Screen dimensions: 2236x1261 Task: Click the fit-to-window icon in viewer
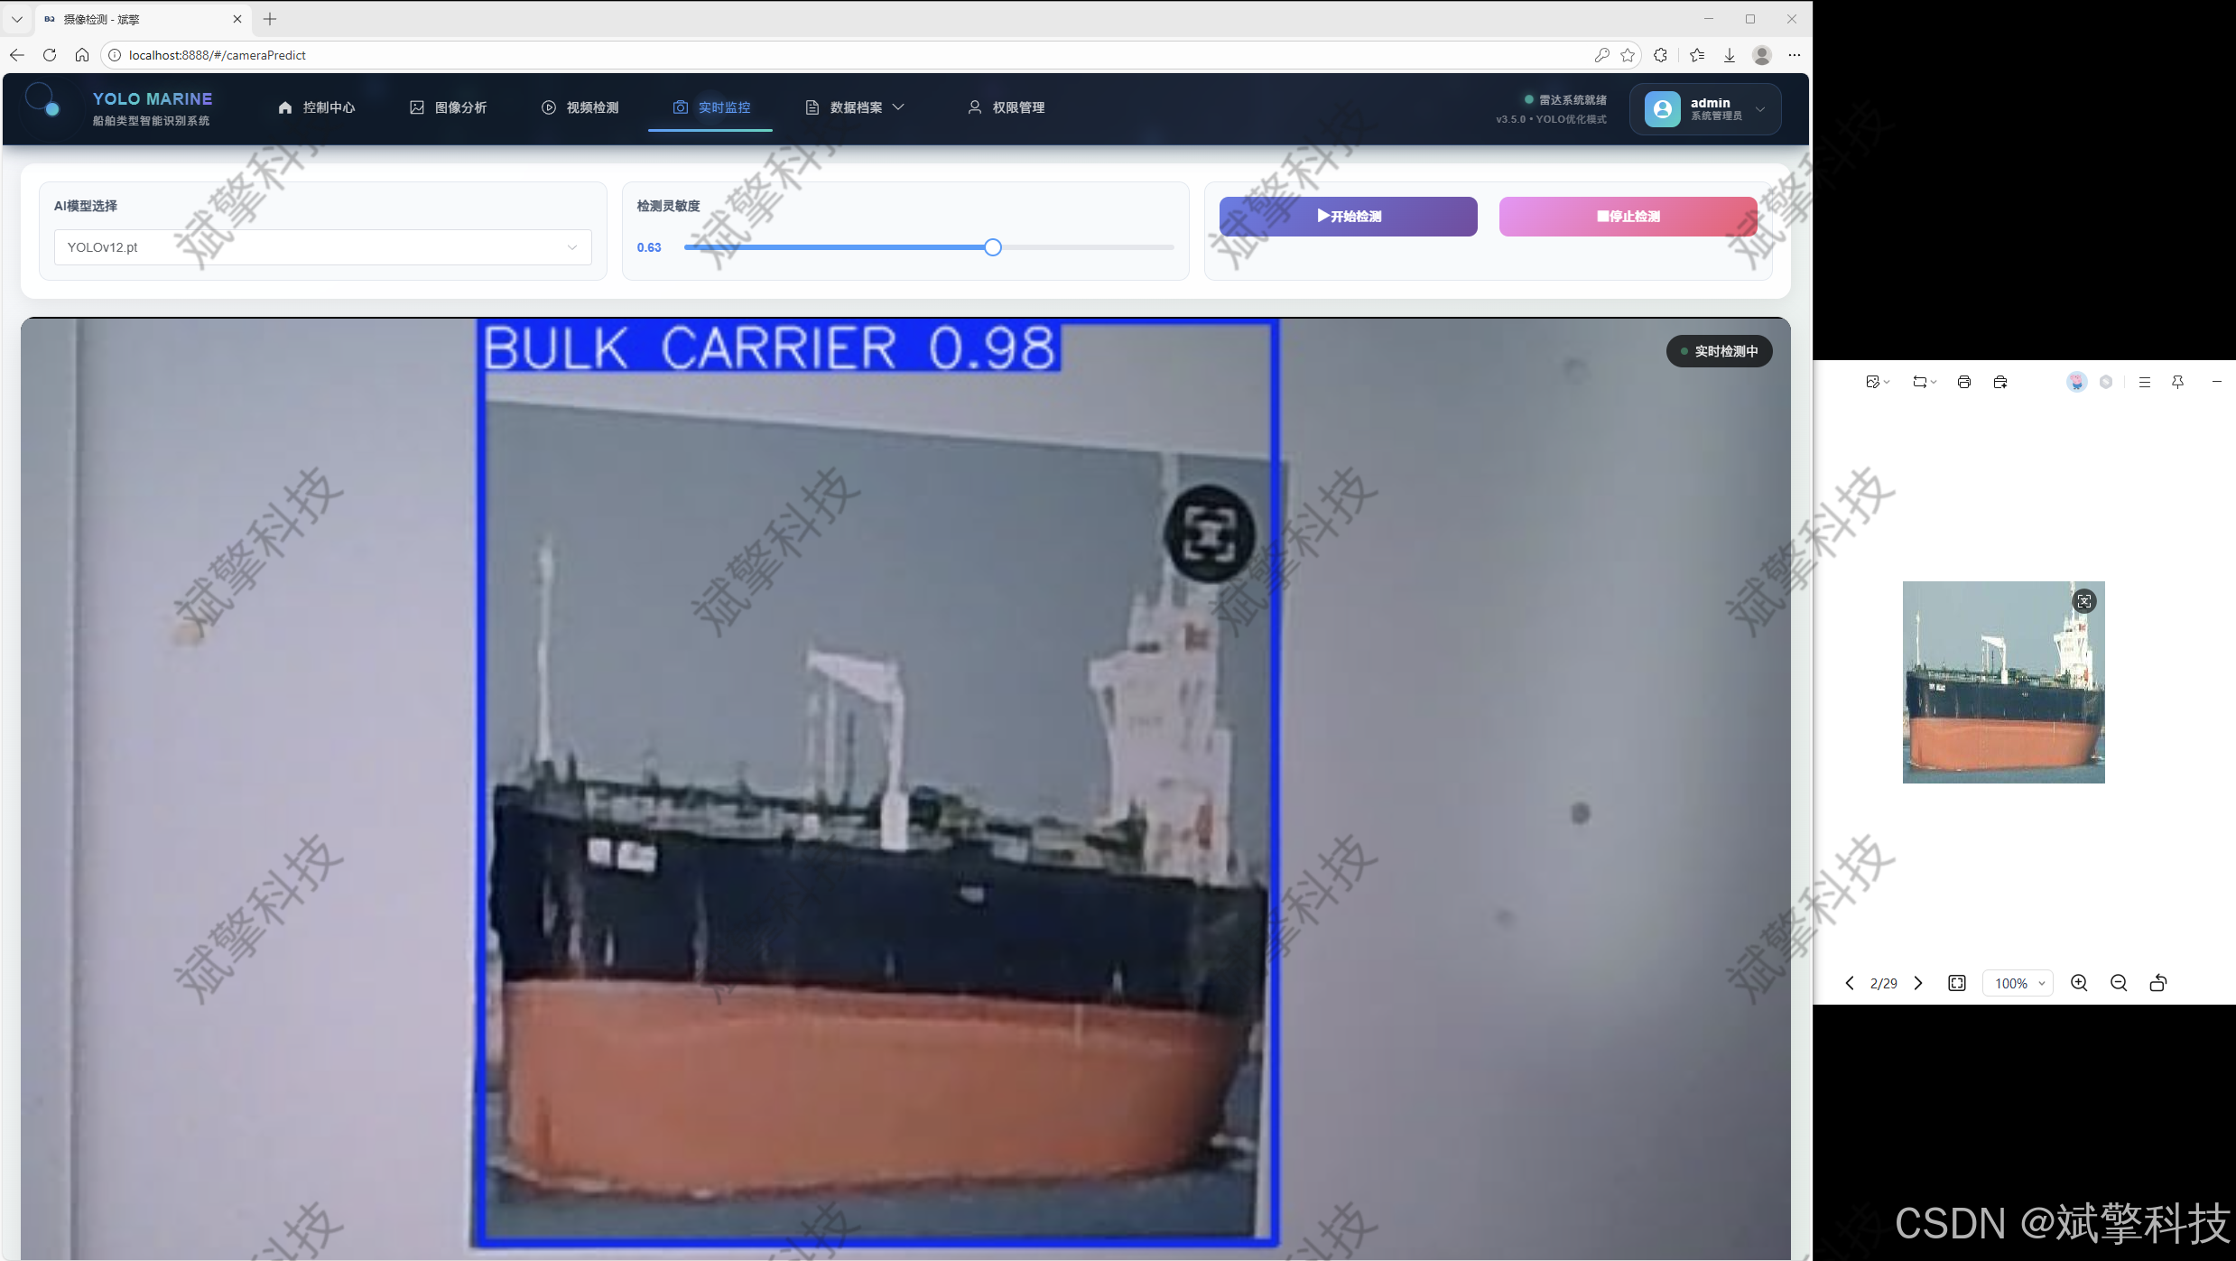click(1957, 983)
